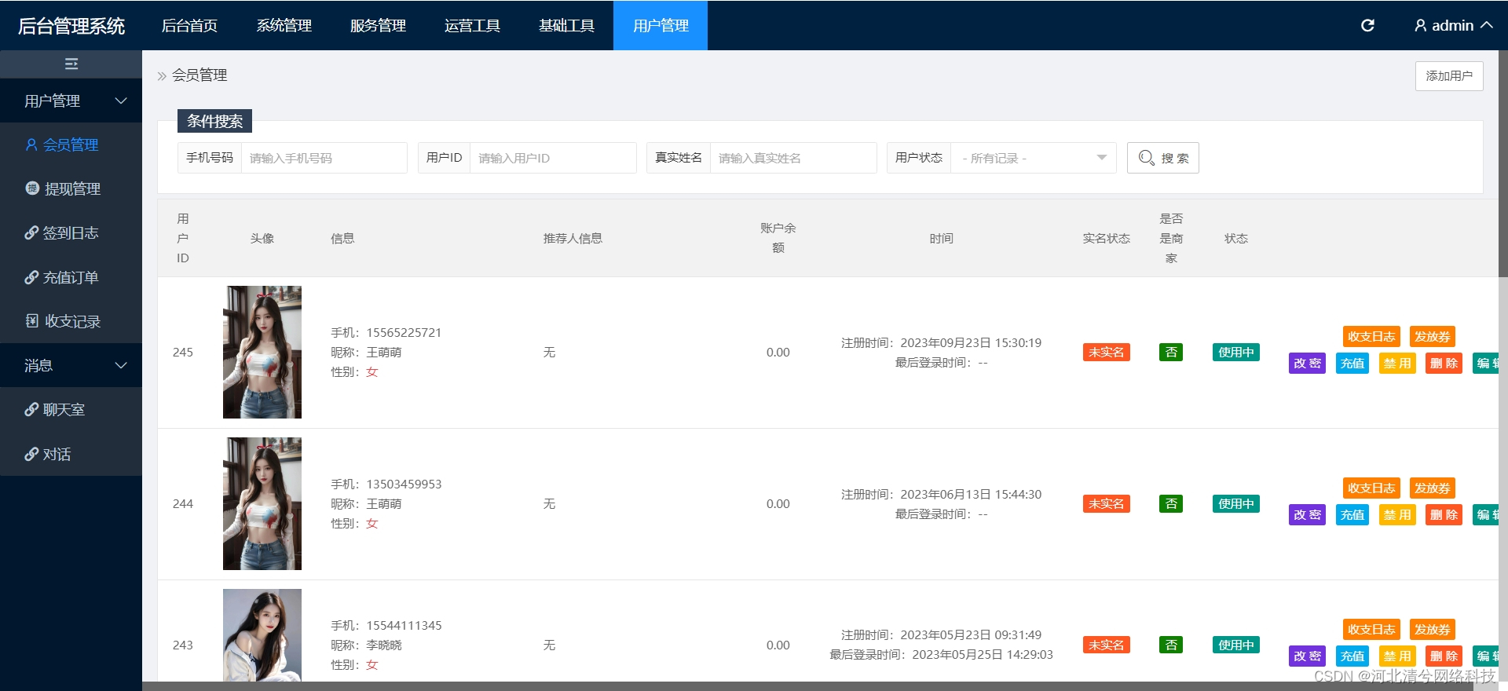Click avatar thumbnail of user 245
This screenshot has height=691, width=1508.
click(262, 352)
